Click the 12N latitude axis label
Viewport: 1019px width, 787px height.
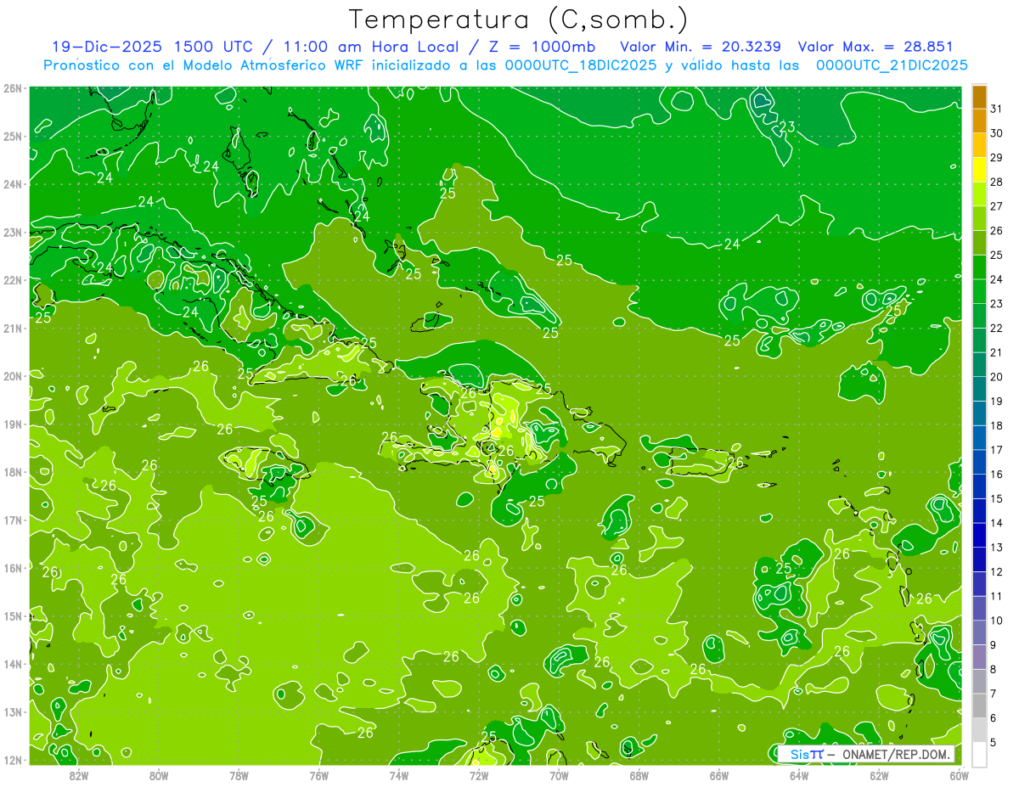click(x=12, y=760)
